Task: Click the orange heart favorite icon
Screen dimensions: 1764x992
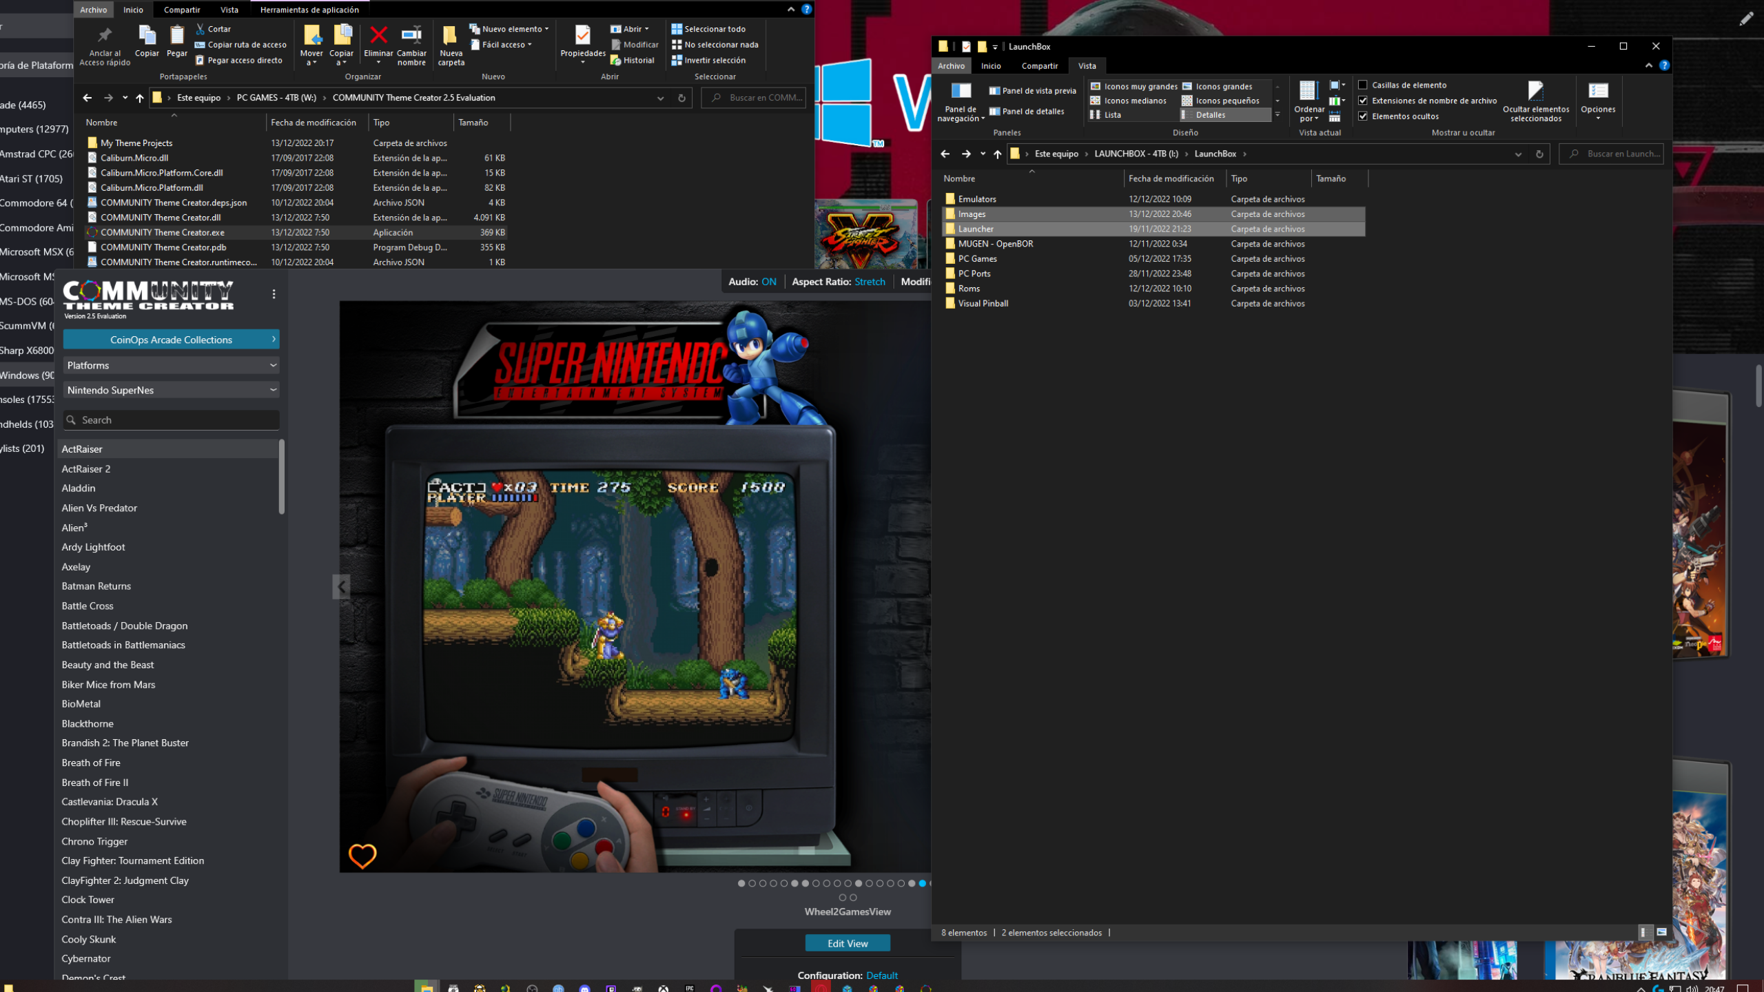Action: (362, 856)
